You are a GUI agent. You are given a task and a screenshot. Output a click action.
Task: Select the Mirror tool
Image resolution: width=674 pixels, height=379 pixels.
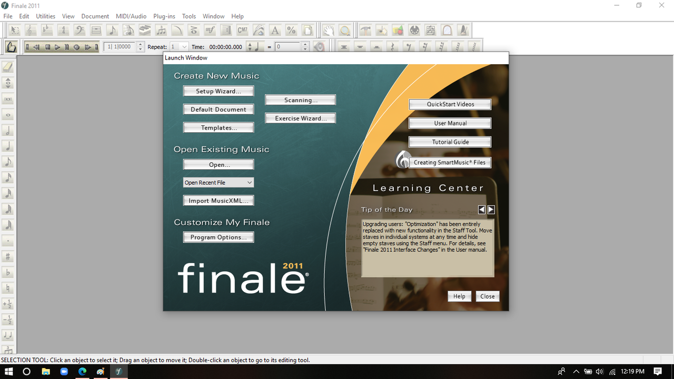pos(447,30)
